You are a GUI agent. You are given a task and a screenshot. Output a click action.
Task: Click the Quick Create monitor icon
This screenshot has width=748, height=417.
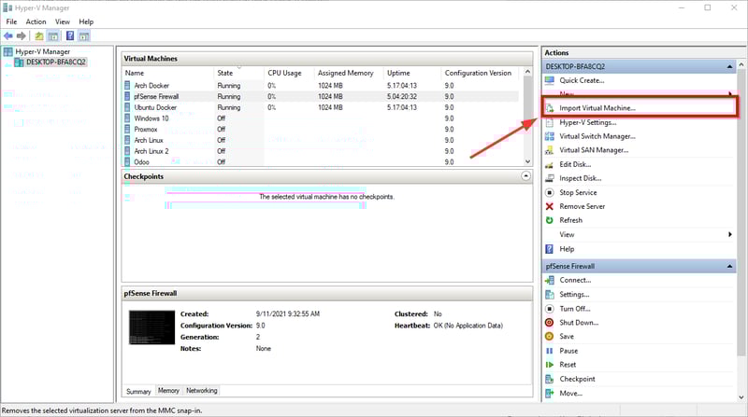click(550, 80)
